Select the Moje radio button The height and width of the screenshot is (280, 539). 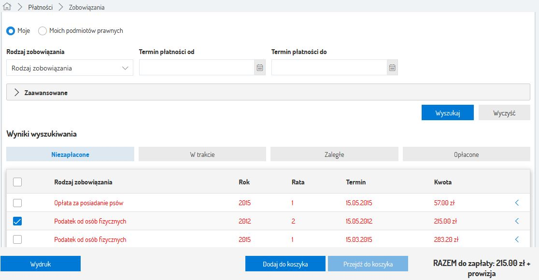(x=11, y=31)
